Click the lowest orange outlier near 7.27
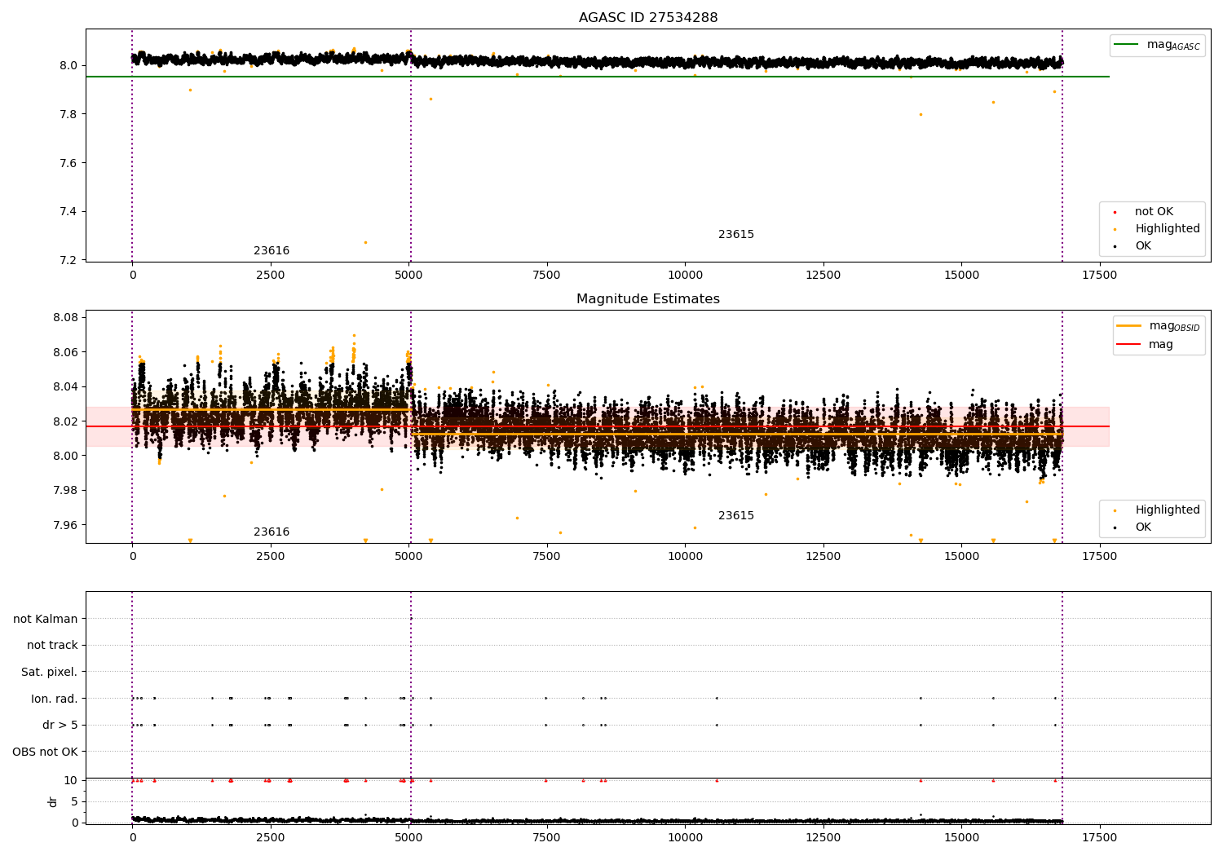Viewport: 1223px width, 856px height. tap(365, 242)
